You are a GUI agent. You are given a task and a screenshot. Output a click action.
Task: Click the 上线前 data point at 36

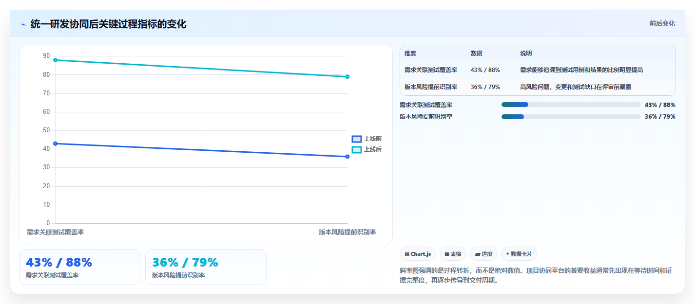point(347,157)
